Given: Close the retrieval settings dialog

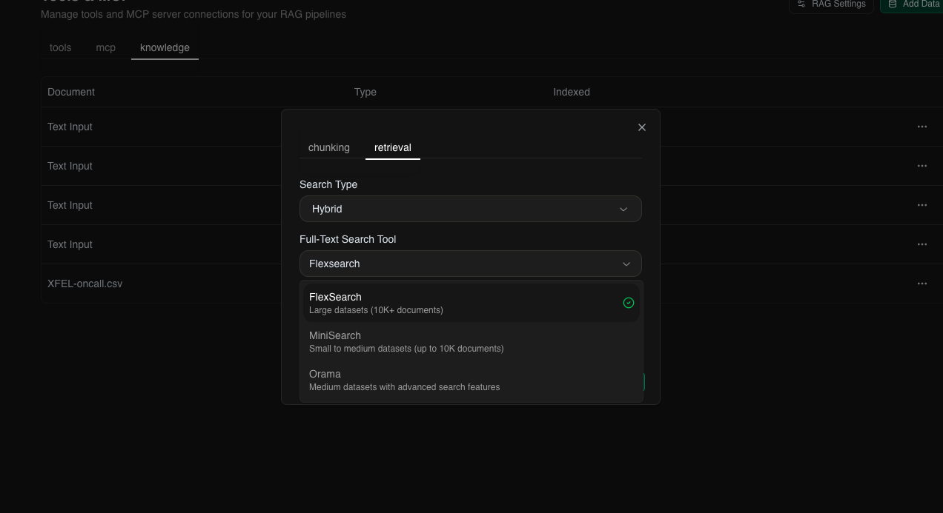Looking at the screenshot, I should (641, 127).
